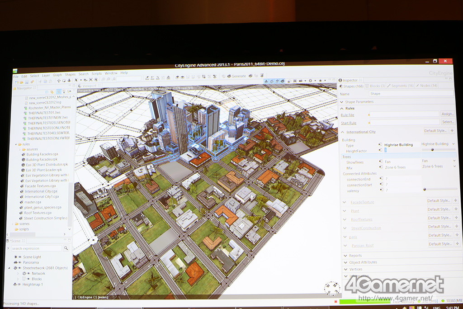Open the Building Type dropdown
463x309 pixels.
pos(438,144)
